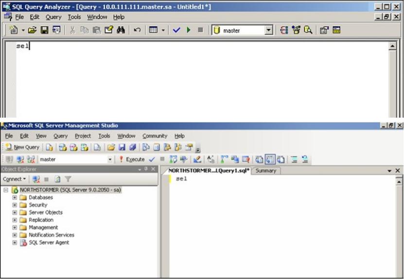The image size is (404, 279).
Task: Switch to the Summary tab
Action: point(265,171)
